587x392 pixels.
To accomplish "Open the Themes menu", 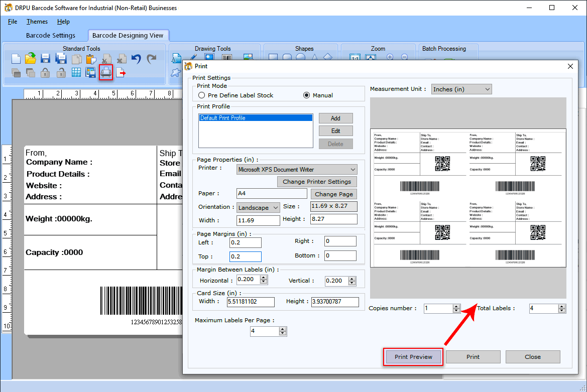I will 37,22.
